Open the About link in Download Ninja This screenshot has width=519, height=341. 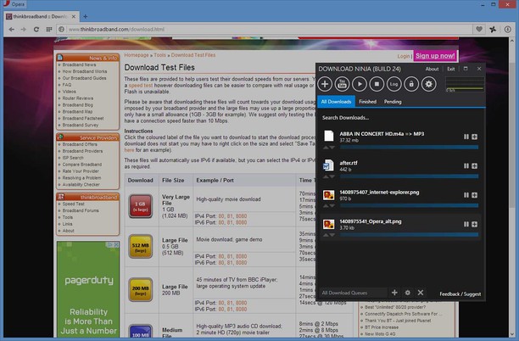pyautogui.click(x=432, y=69)
